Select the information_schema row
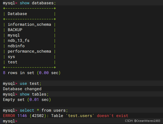 (x=29, y=24)
